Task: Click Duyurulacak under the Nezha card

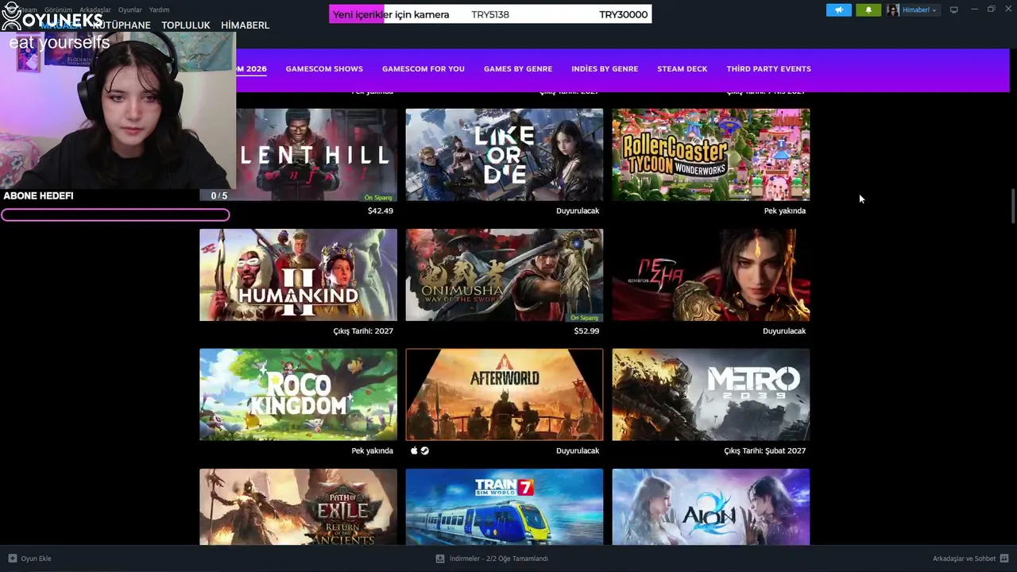Action: (x=784, y=330)
